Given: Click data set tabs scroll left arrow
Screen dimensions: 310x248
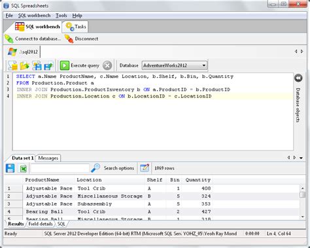Looking at the screenshot, I should (288, 158).
